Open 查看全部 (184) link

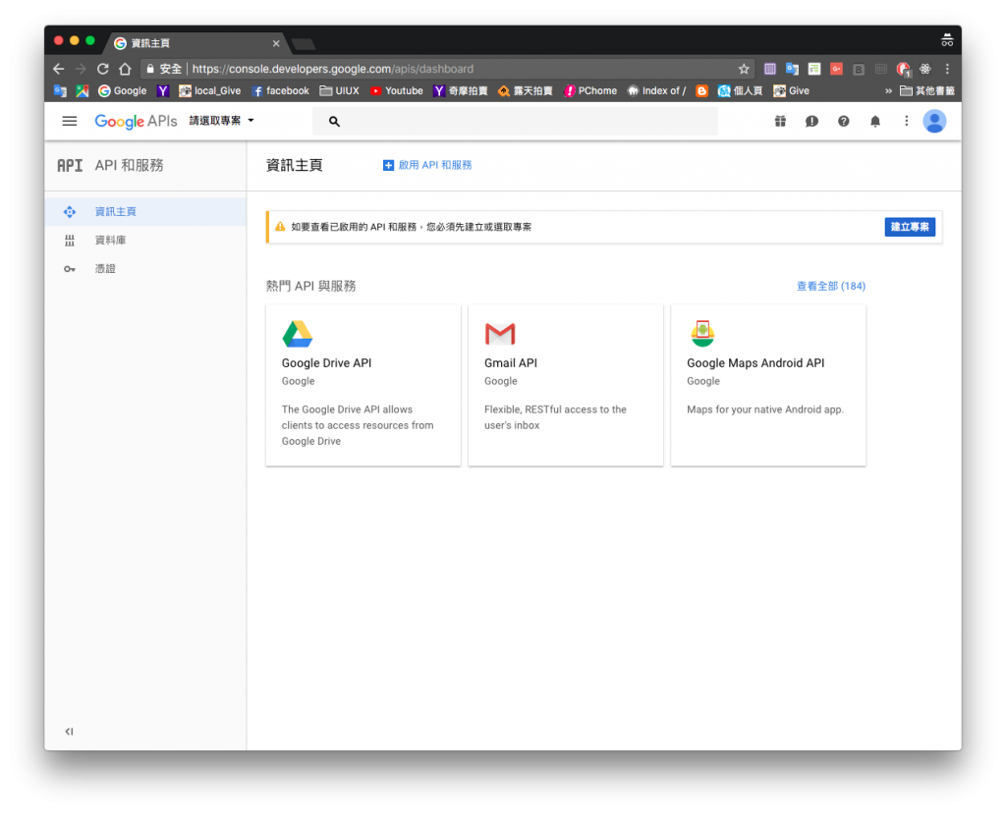[x=831, y=286]
